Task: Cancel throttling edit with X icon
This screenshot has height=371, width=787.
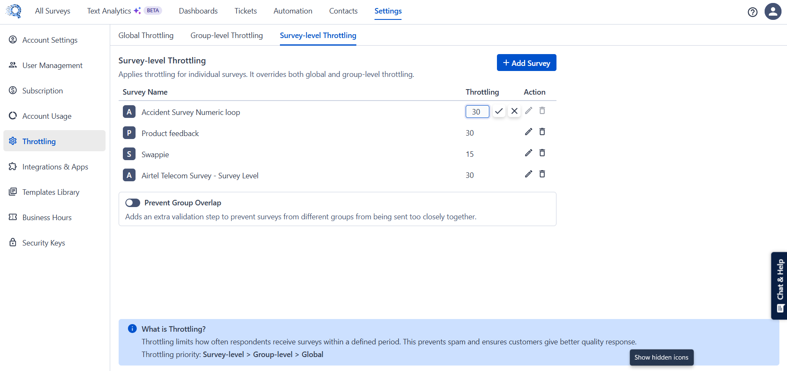Action: point(514,111)
